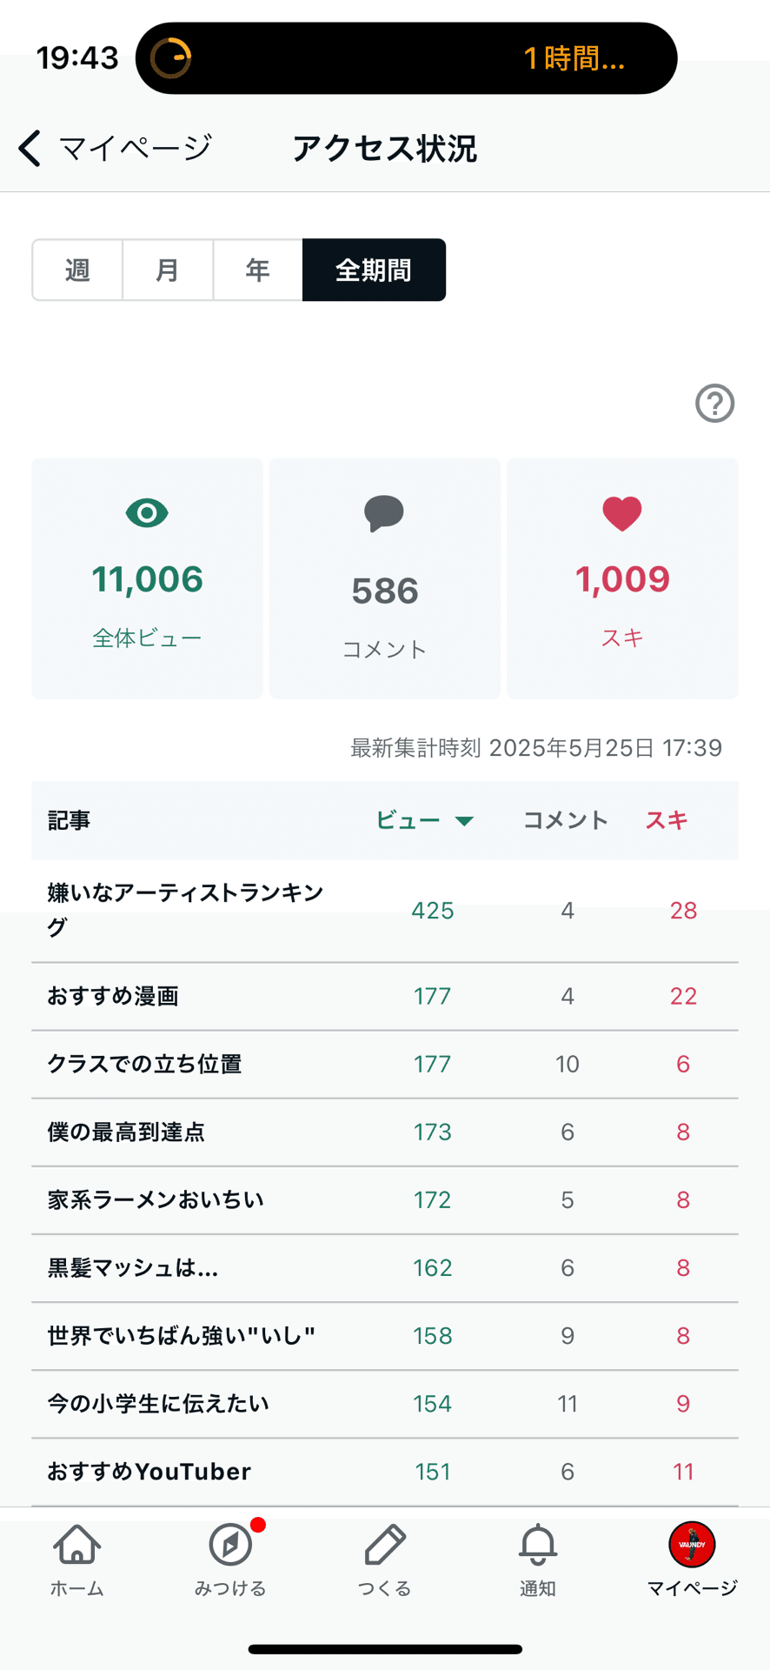Switch the period to 月
The height and width of the screenshot is (1670, 770).
pyautogui.click(x=168, y=271)
